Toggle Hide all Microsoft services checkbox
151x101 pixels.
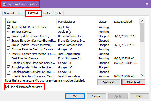(7, 87)
